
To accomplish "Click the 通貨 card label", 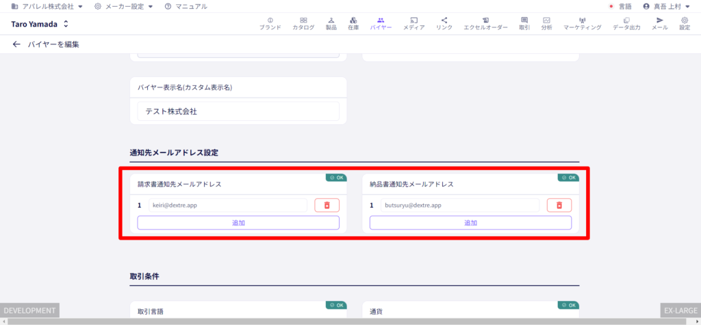I will pyautogui.click(x=376, y=311).
